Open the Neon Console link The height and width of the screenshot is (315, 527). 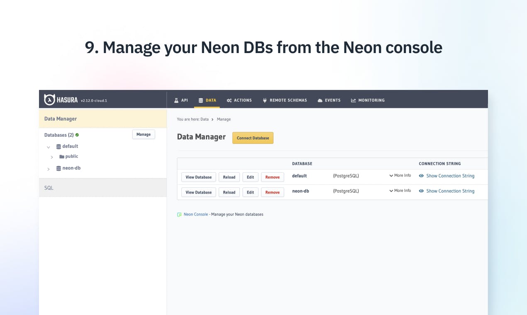click(x=196, y=214)
